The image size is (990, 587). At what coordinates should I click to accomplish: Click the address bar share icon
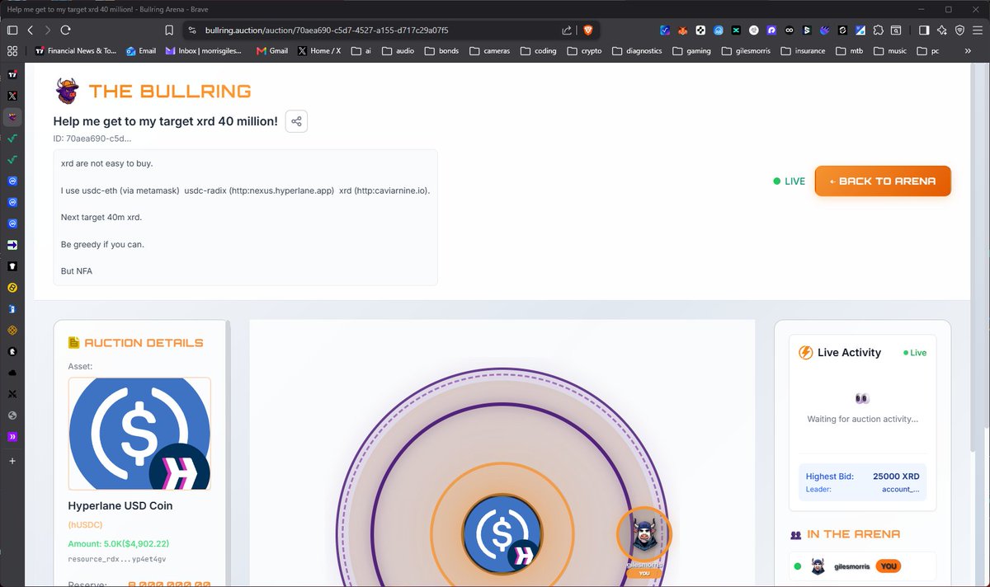click(x=568, y=30)
